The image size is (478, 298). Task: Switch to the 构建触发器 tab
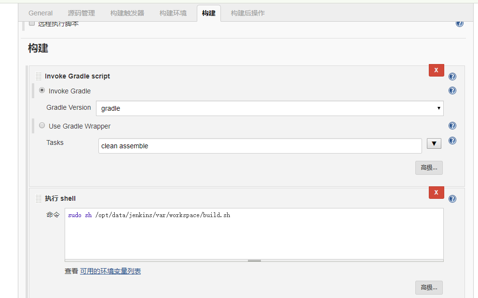pos(127,13)
